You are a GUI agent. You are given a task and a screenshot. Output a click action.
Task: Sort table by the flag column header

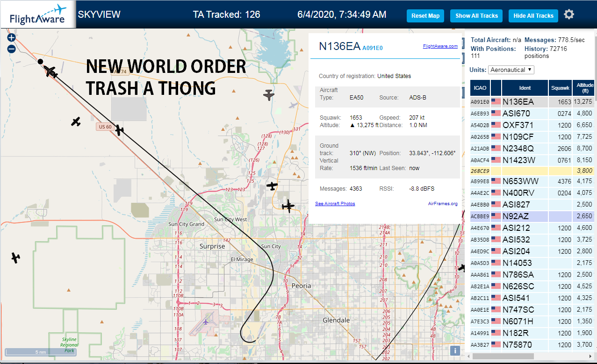pos(496,88)
